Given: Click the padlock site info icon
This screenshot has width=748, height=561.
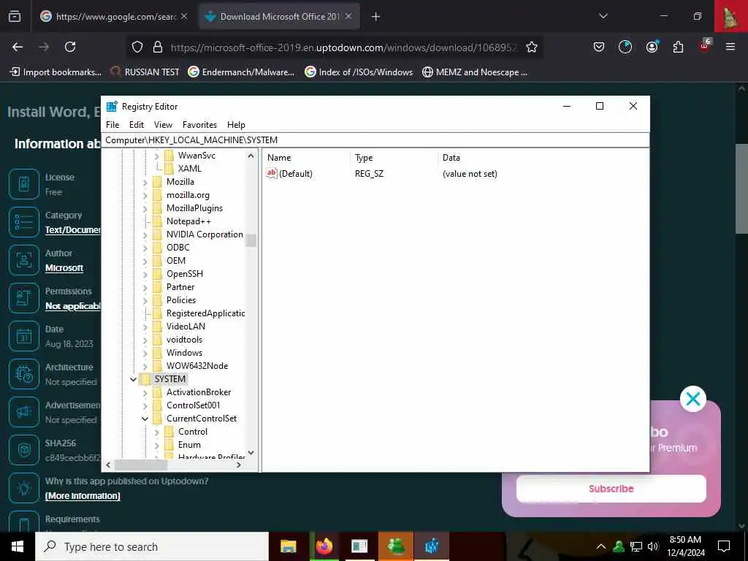Looking at the screenshot, I should click(158, 47).
